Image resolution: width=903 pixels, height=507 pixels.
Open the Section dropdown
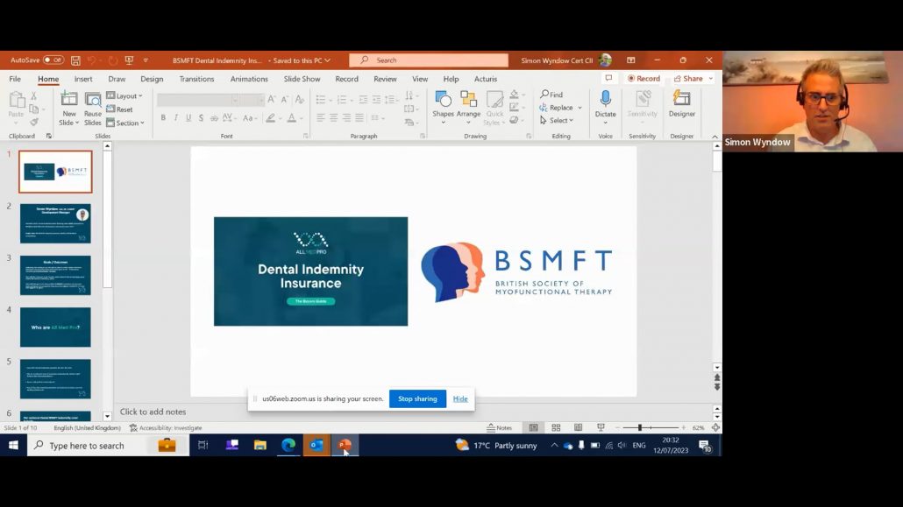[127, 123]
